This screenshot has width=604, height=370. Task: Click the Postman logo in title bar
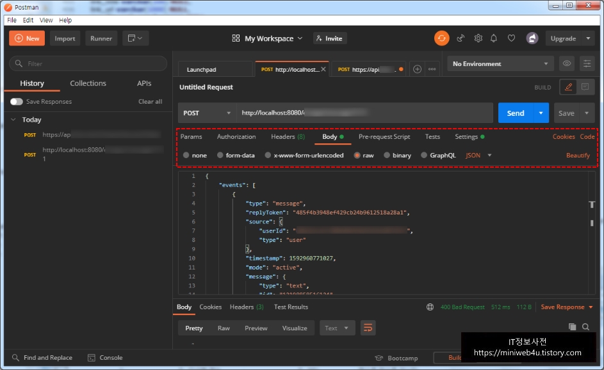click(x=8, y=7)
